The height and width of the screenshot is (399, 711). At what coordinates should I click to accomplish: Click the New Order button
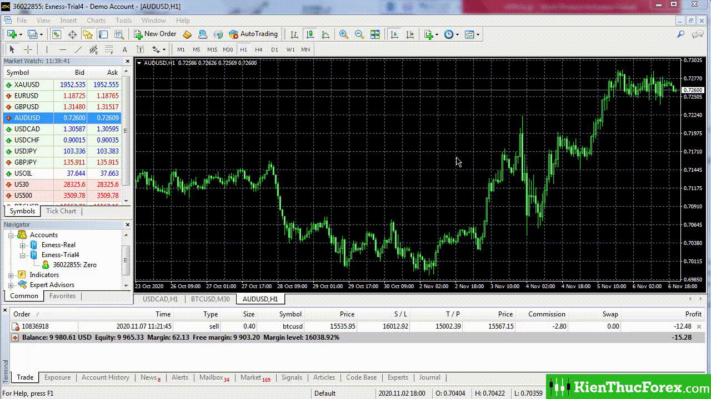pyautogui.click(x=155, y=34)
